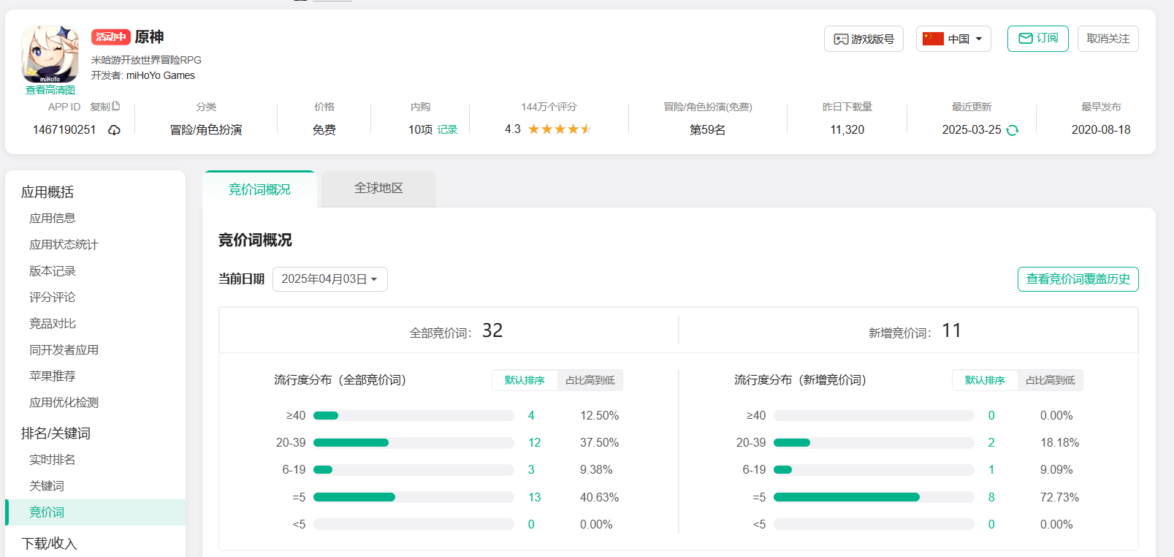Viewport: 1174px width, 557px height.
Task: Select 占比高到低 for 新增竞价词 distribution
Action: pyautogui.click(x=1050, y=380)
